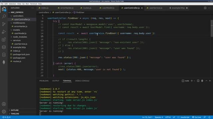Screen dimensions: 213x119
Task: Click the feedback icon in status bar
Action: tap(205, 117)
